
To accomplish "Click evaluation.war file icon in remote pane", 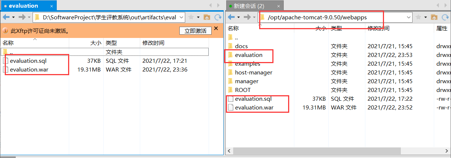I will click(230, 107).
